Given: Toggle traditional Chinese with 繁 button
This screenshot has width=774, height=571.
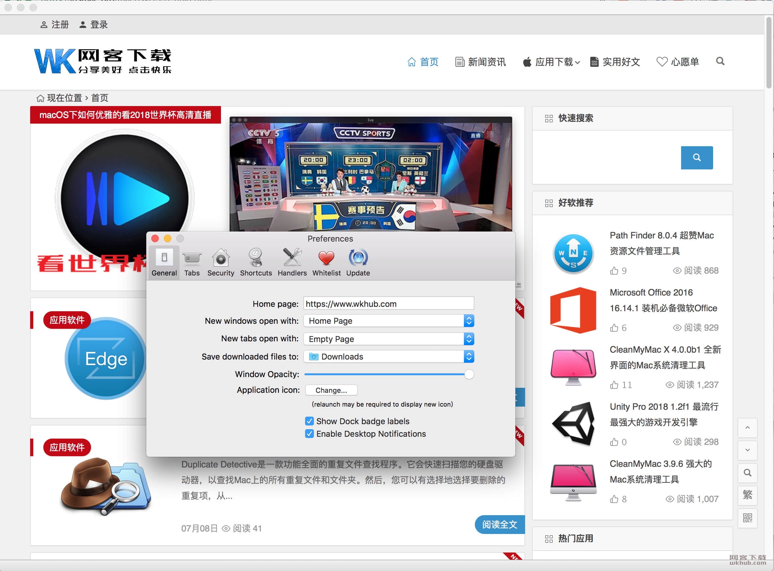Looking at the screenshot, I should (x=747, y=495).
